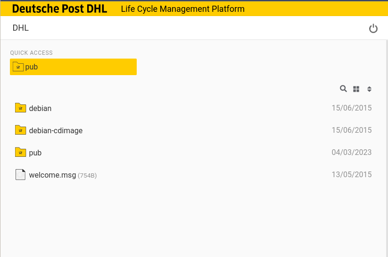Click the 13/05/2015 date of welcome.msg
The image size is (388, 257).
pyautogui.click(x=352, y=174)
